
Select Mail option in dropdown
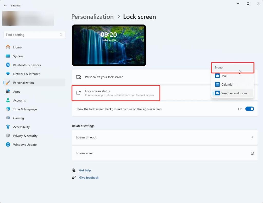[x=233, y=76]
